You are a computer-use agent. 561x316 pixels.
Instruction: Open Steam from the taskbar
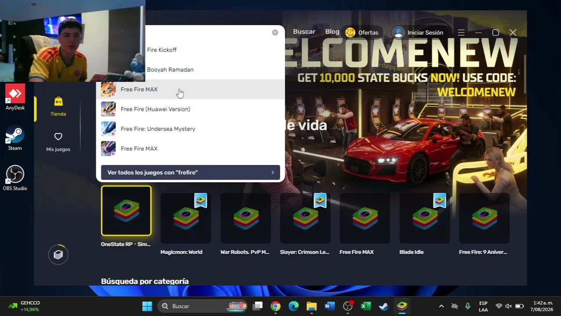pyautogui.click(x=384, y=306)
